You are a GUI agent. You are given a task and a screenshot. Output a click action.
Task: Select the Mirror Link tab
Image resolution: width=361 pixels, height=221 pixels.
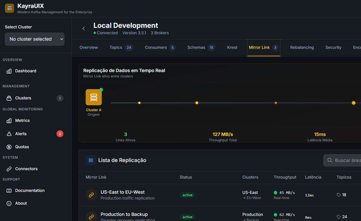click(x=264, y=48)
